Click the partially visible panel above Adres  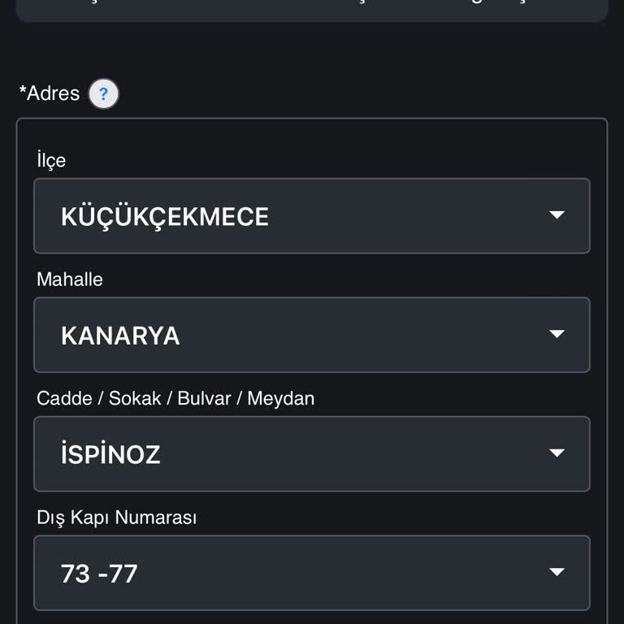[311, 10]
